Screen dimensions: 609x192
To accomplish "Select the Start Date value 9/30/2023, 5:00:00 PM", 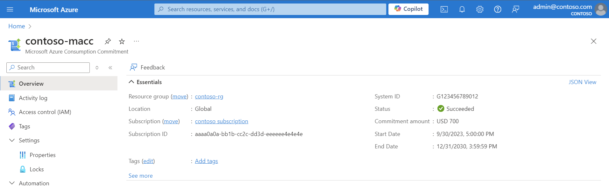I will pos(465,134).
